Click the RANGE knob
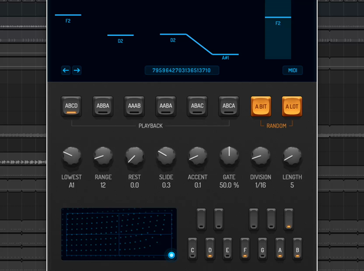This screenshot has height=271, width=364. [103, 157]
